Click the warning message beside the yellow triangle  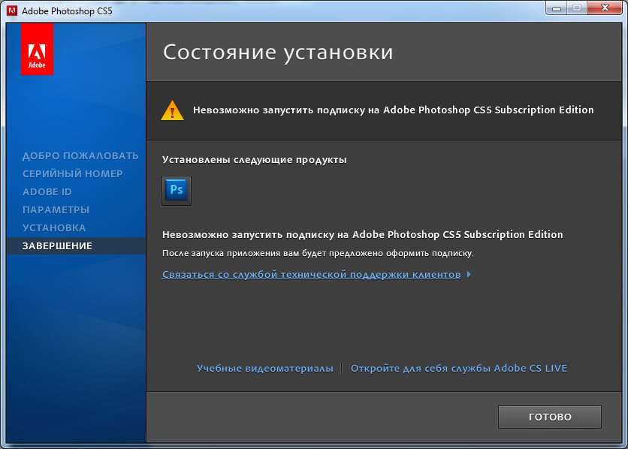coord(394,110)
